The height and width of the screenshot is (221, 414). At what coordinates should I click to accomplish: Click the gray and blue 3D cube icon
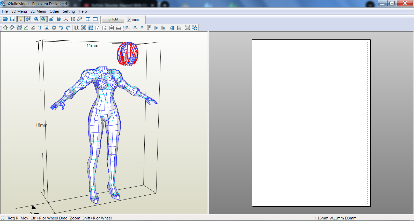tap(54, 28)
